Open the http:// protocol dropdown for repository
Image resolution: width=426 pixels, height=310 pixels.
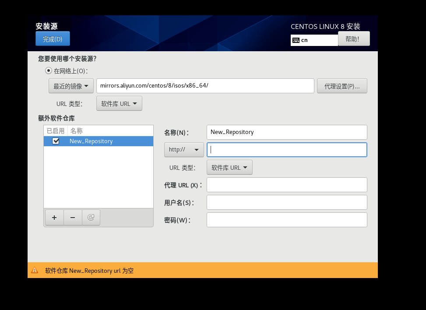click(184, 150)
